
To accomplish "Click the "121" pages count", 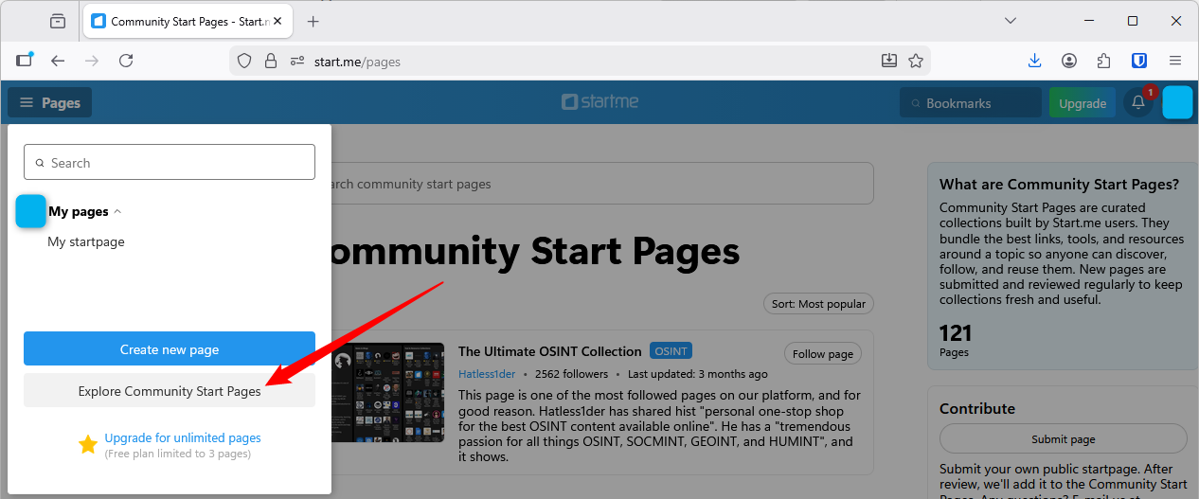I will tap(956, 333).
